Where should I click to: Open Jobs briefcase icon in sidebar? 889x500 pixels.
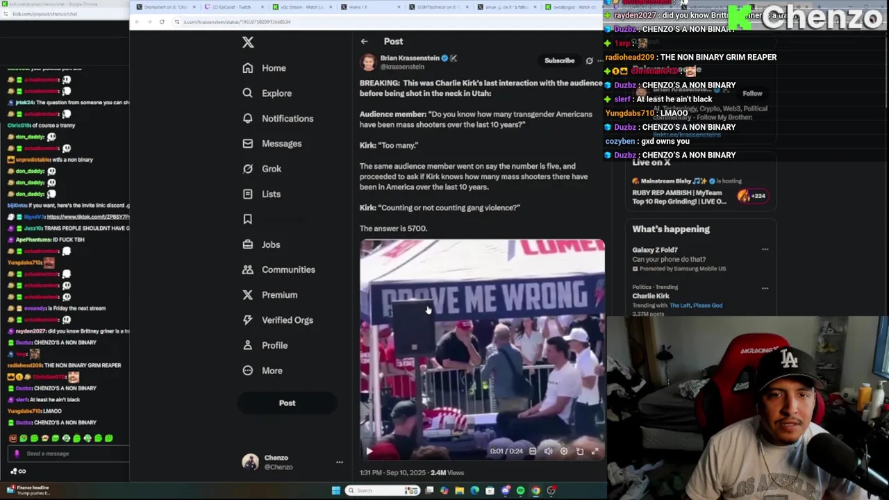point(247,244)
